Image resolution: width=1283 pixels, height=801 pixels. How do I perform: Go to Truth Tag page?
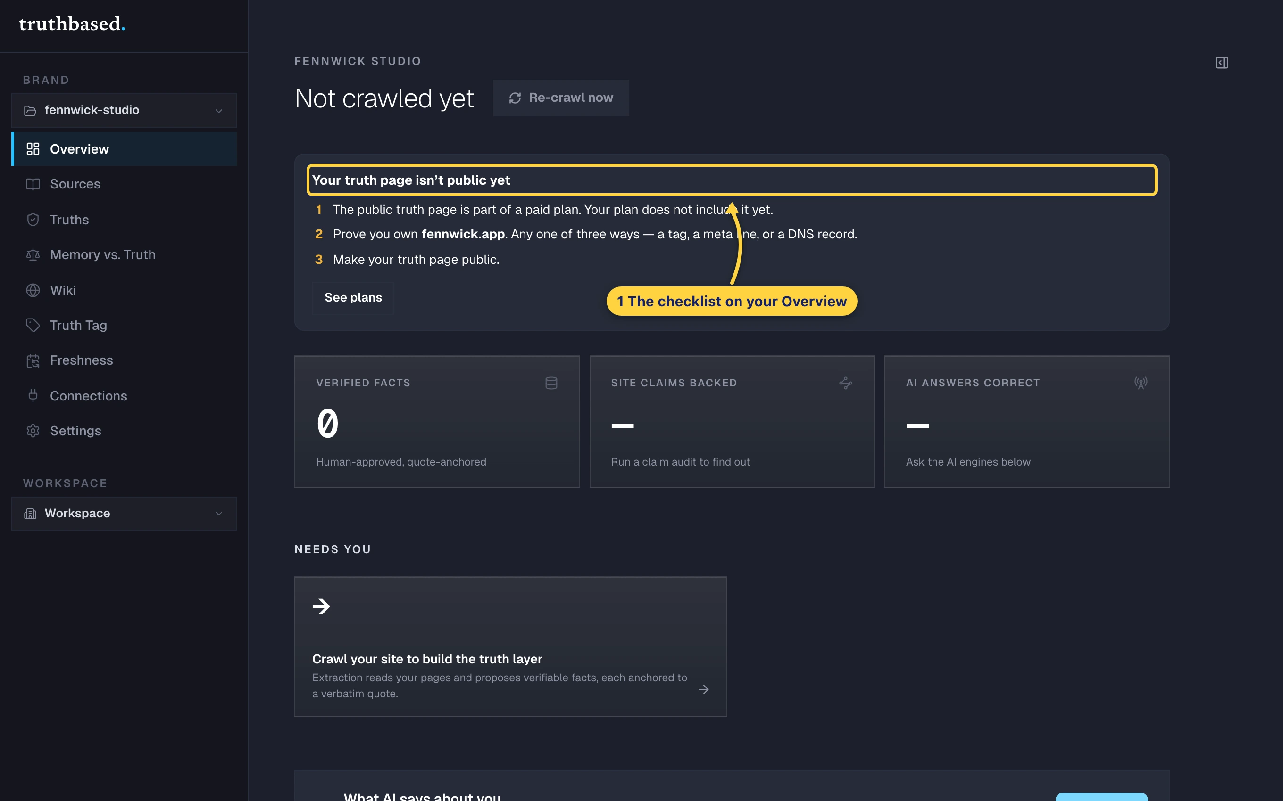coord(124,325)
